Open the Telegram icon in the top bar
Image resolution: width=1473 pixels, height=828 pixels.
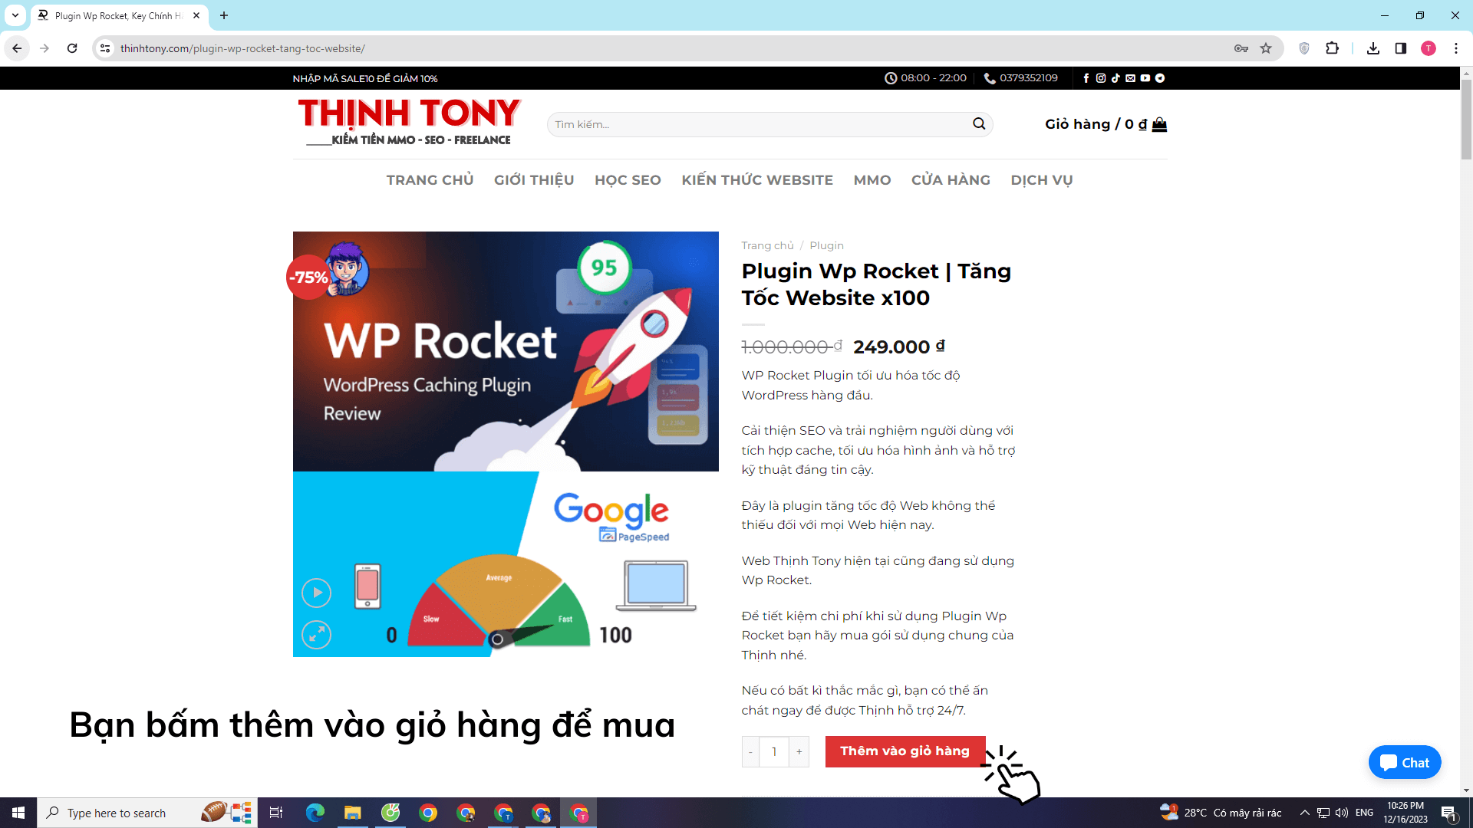(1160, 77)
